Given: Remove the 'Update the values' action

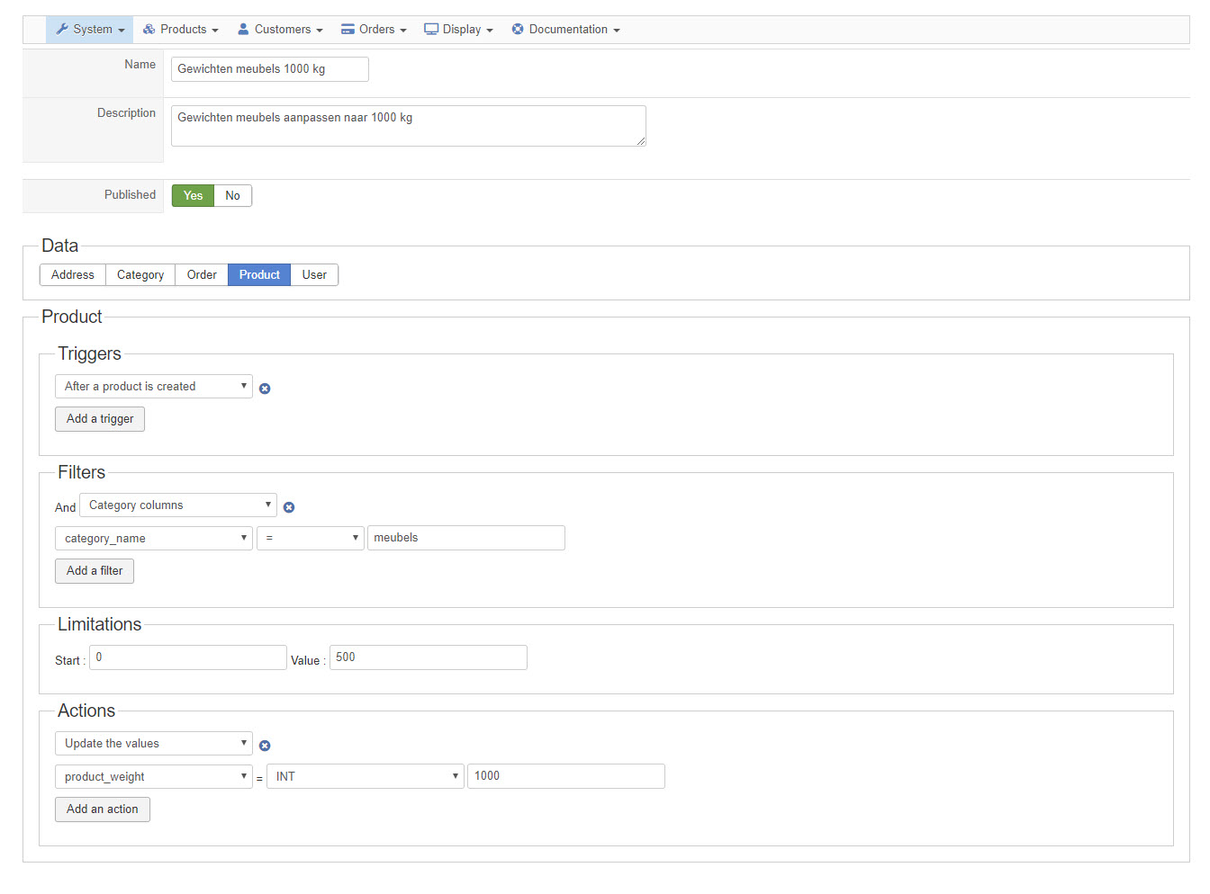Looking at the screenshot, I should coord(265,746).
